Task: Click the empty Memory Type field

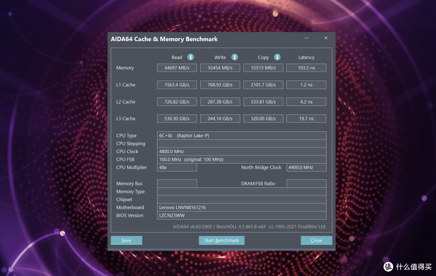Action: pyautogui.click(x=242, y=192)
